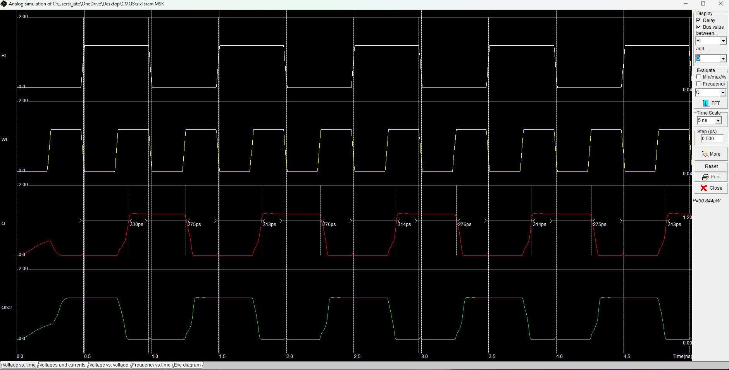Switch to the Voltages and currents tab
This screenshot has width=729, height=370.
(62, 365)
